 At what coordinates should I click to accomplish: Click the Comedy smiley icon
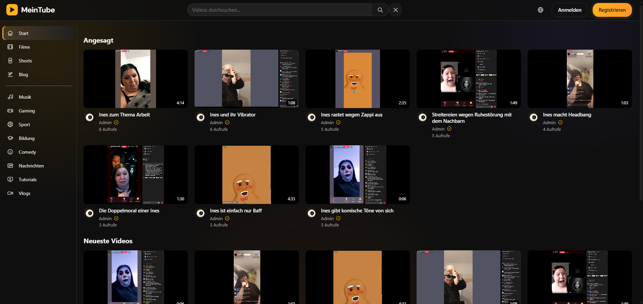[10, 152]
